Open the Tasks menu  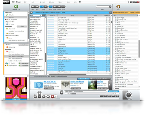[68, 2]
